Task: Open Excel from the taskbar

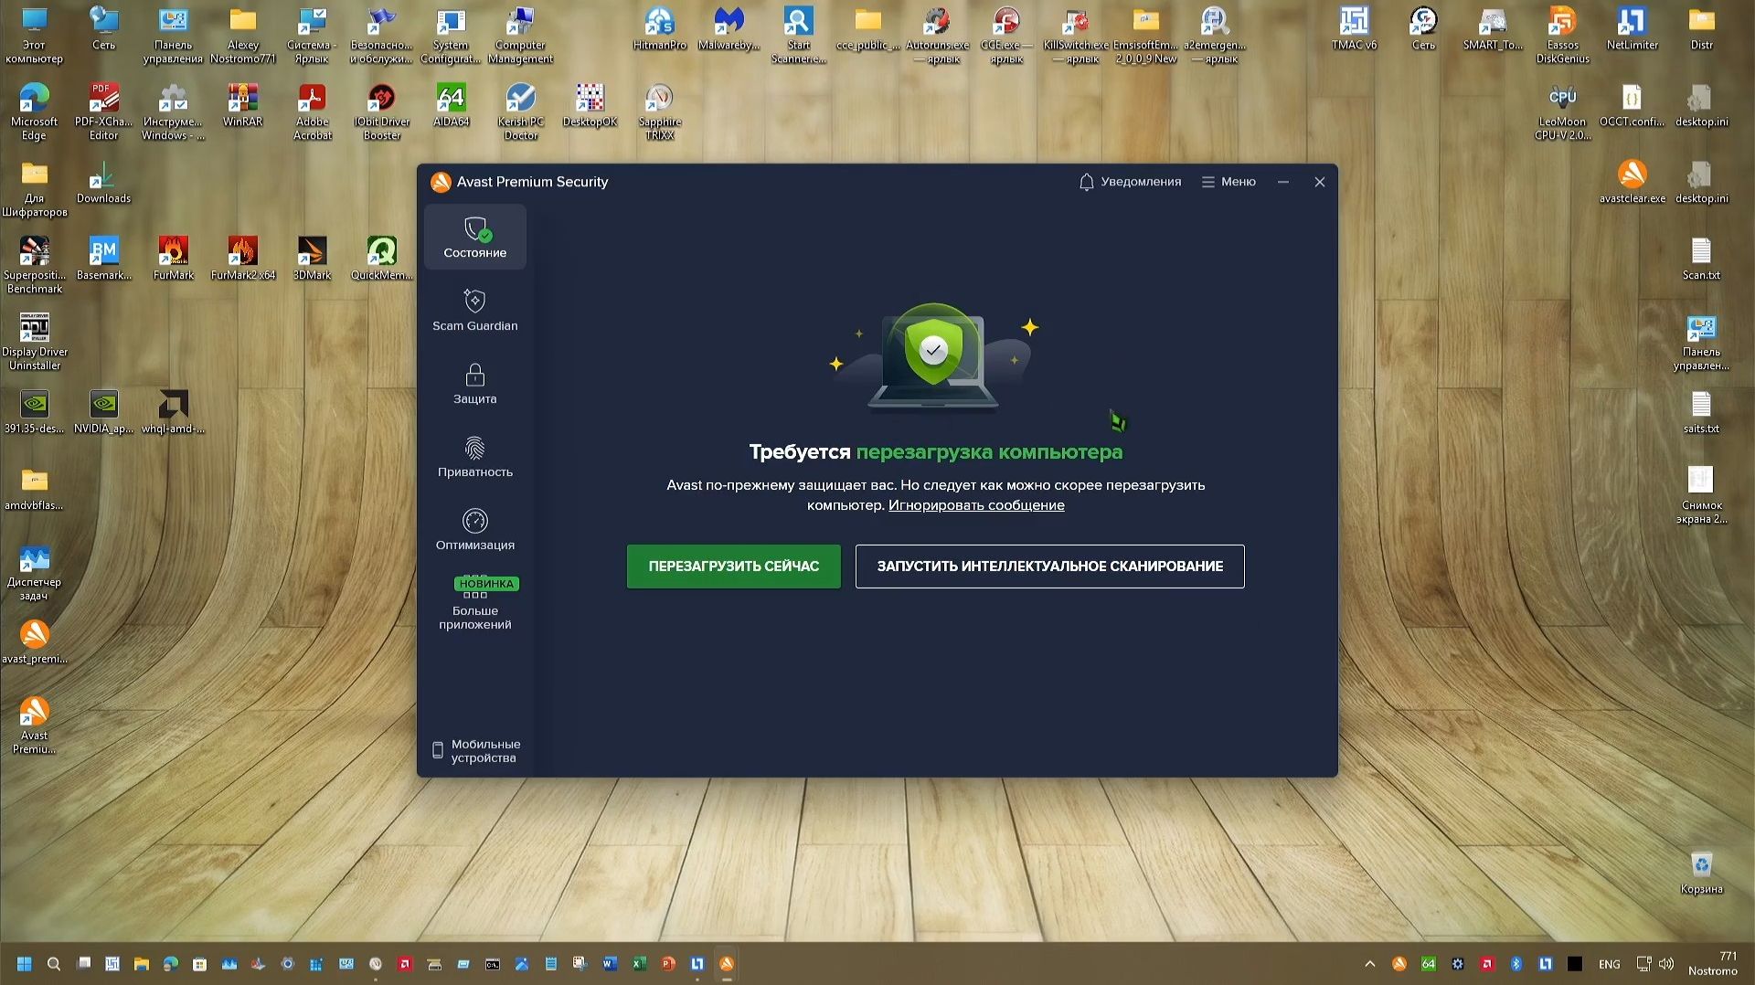Action: pos(639,964)
